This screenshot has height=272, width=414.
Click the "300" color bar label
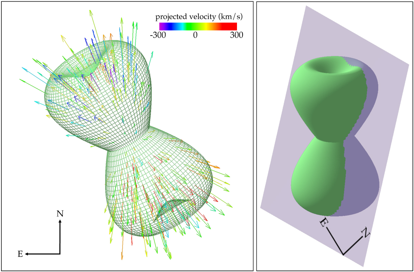(x=236, y=35)
